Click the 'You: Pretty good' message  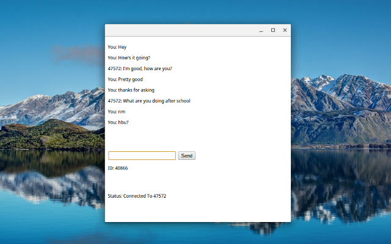coord(125,79)
